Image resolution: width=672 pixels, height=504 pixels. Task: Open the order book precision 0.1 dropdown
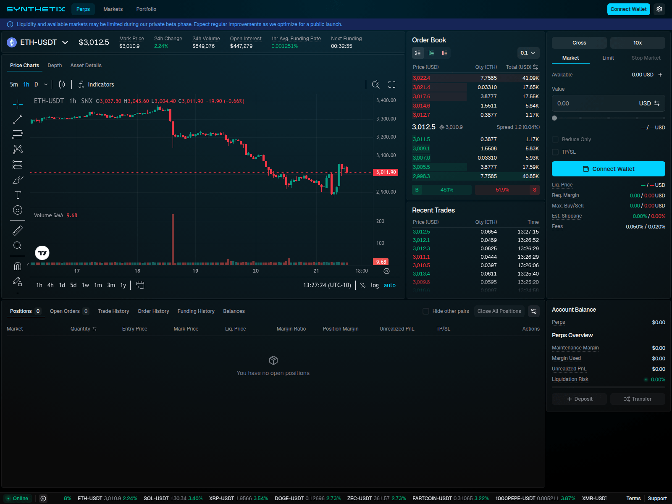[528, 53]
